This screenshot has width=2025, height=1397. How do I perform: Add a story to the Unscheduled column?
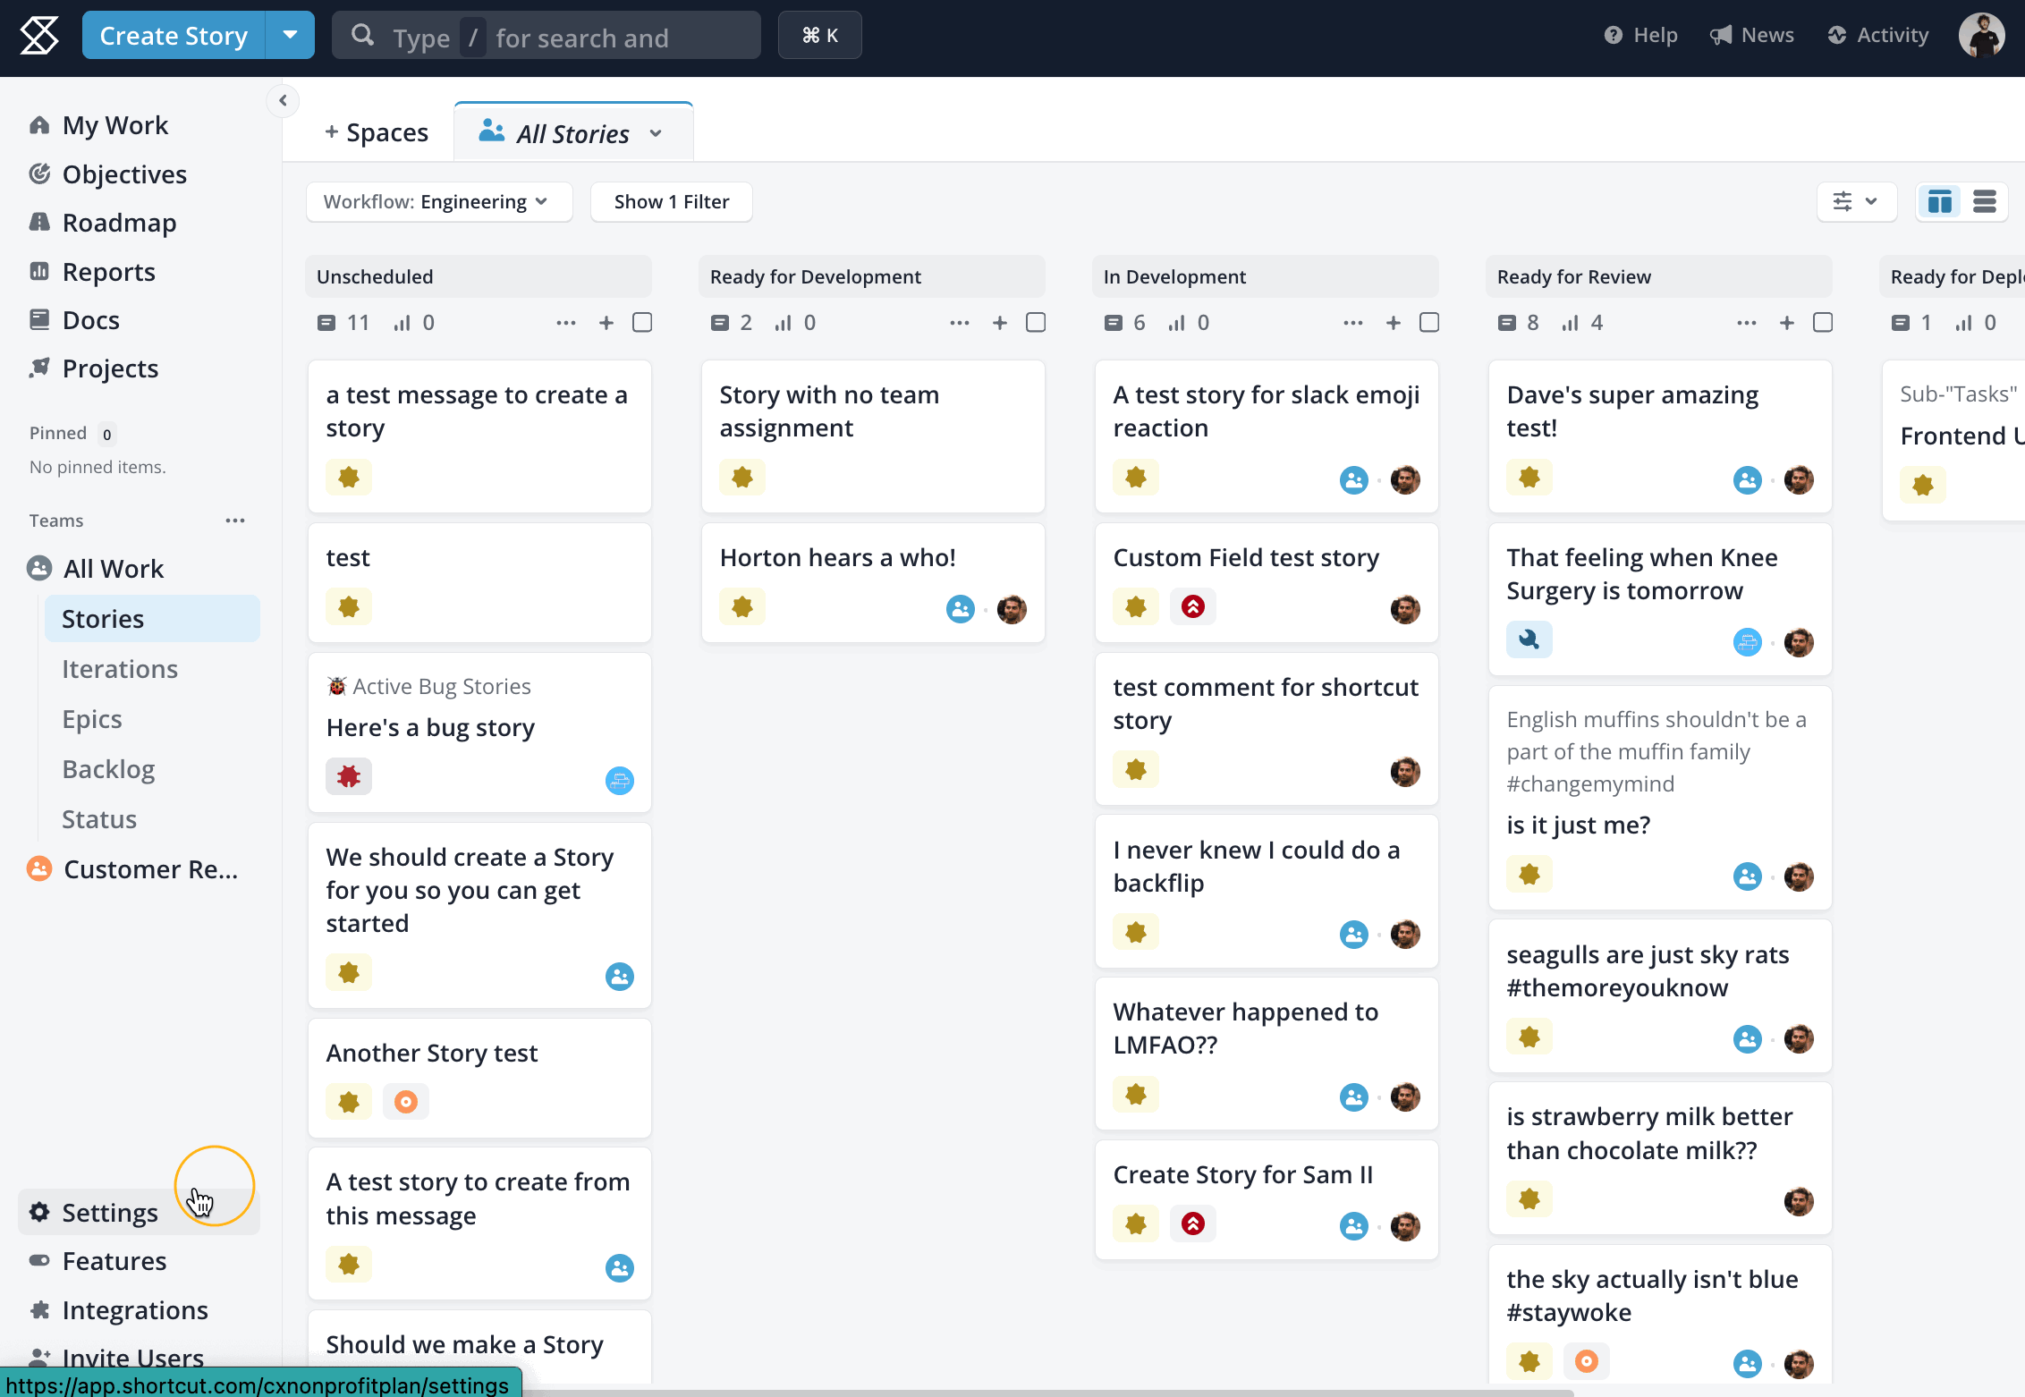point(606,323)
